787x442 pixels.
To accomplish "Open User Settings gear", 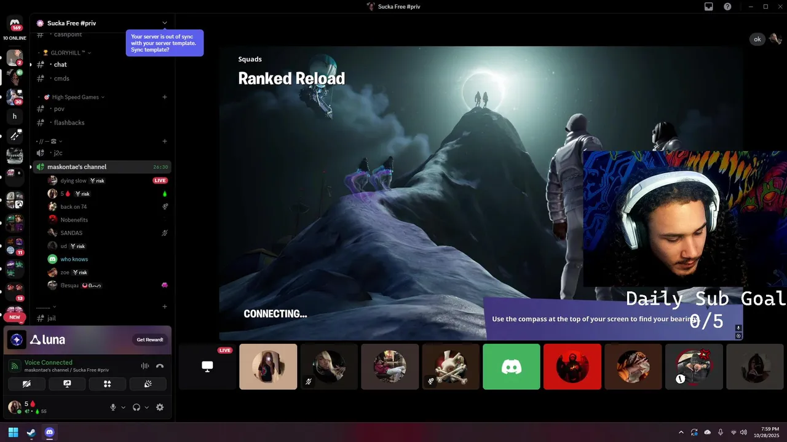I will click(160, 407).
